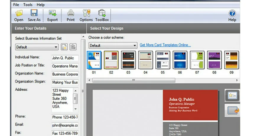Open the Options tools icon
Screen dimensions: 257x136
click(x=86, y=13)
